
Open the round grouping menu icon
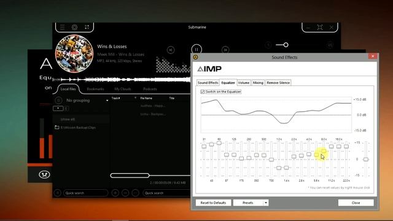pyautogui.click(x=58, y=100)
